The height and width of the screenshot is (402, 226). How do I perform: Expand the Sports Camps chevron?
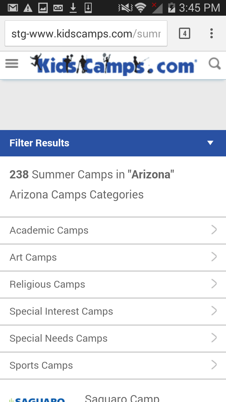click(214, 365)
